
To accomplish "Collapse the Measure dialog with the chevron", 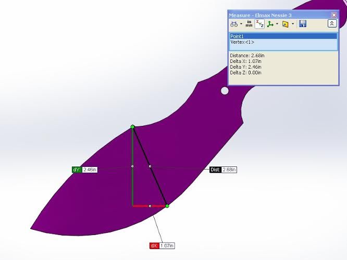I will (332, 23).
